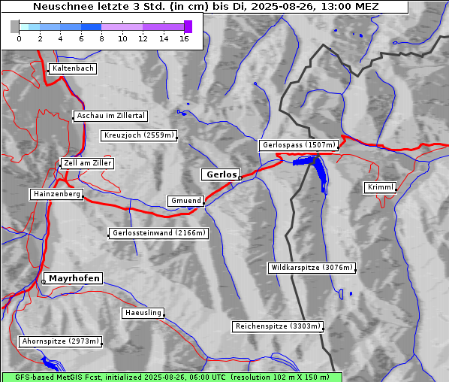Select the Zell am Ziller label
Screen dimensions: 449x382
coord(87,163)
